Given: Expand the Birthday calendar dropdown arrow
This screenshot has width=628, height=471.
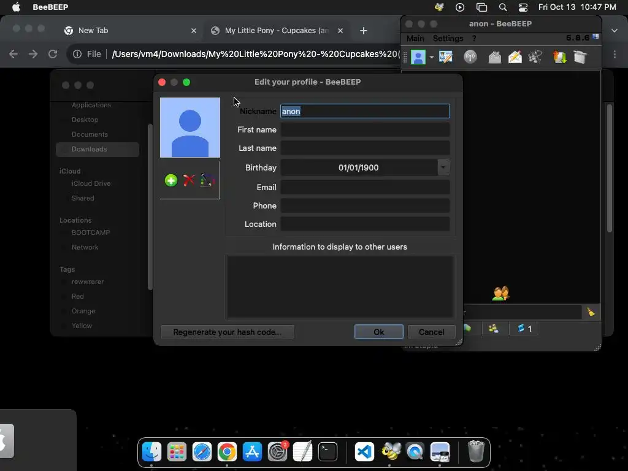Looking at the screenshot, I should 443,167.
